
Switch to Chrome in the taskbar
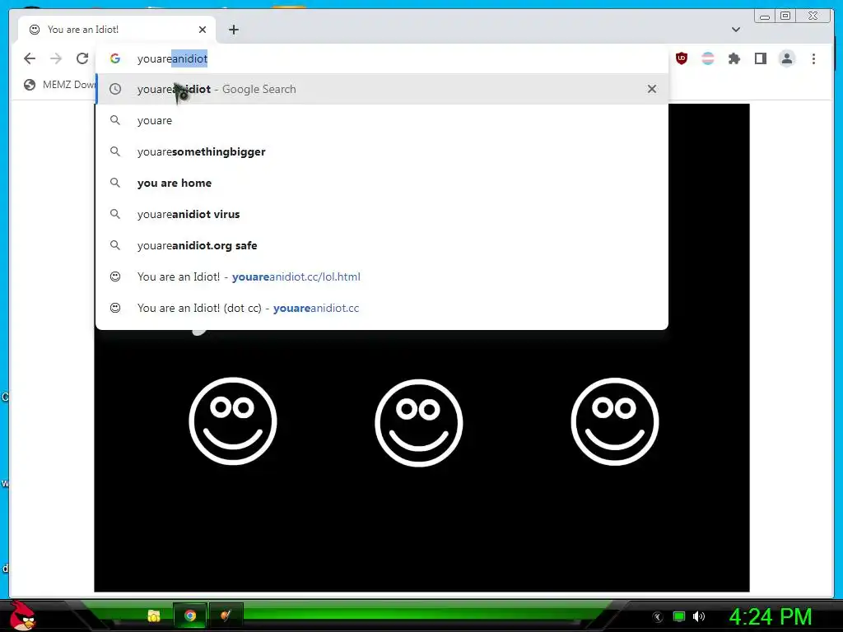point(190,616)
